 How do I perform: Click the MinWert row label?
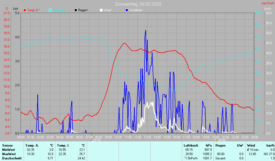pos(8,150)
